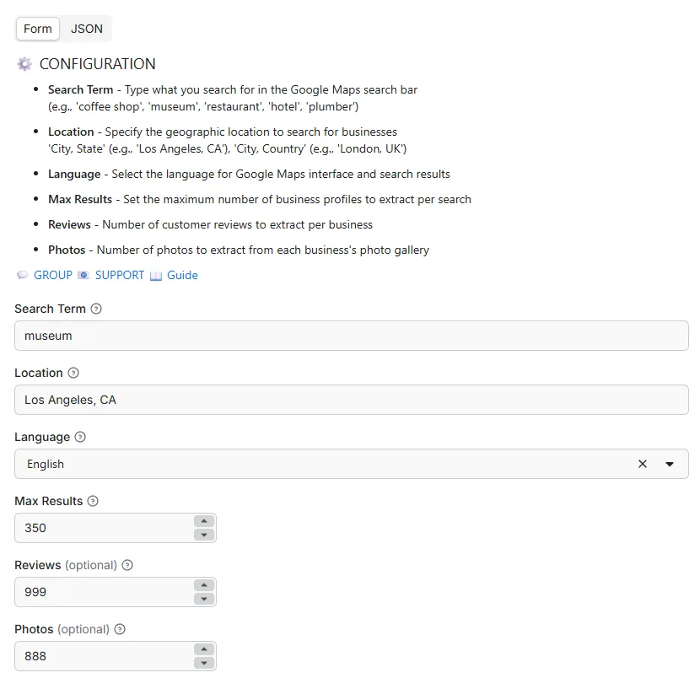Expand the Language dropdown chevron
Image resolution: width=700 pixels, height=678 pixels.
pos(670,464)
